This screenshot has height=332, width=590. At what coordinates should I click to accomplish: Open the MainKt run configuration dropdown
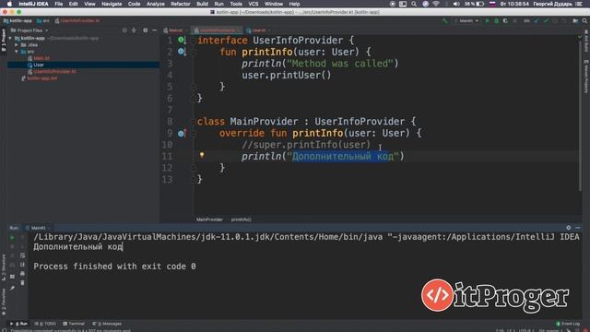466,20
